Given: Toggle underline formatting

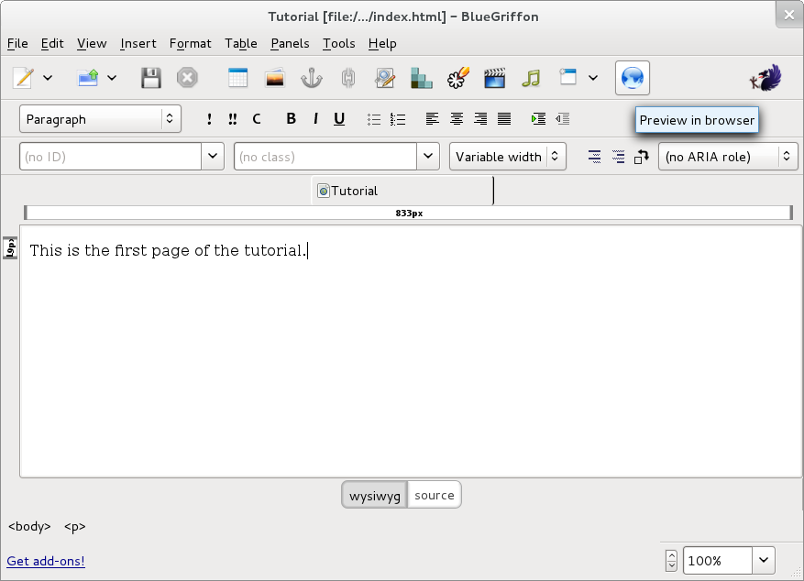Looking at the screenshot, I should pos(339,119).
